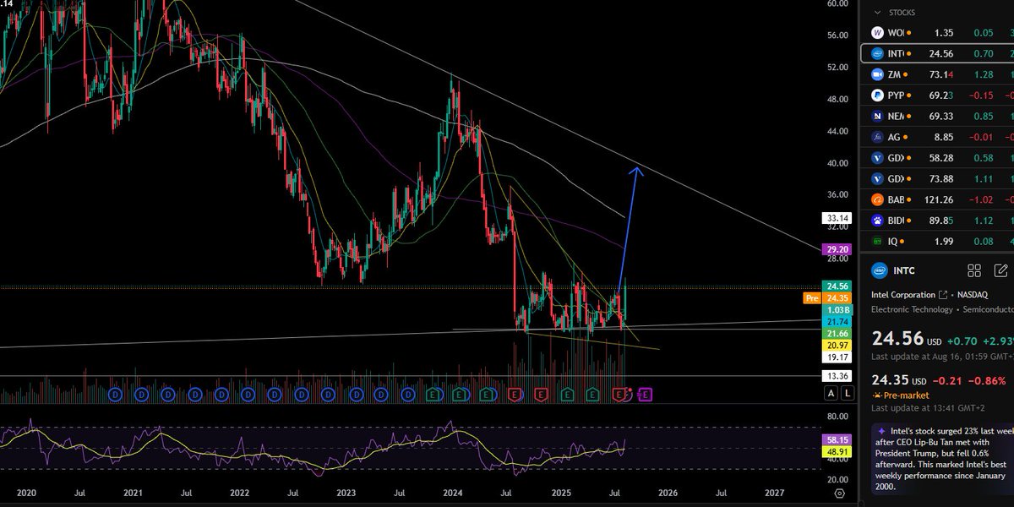The width and height of the screenshot is (1014, 507).
Task: Click BABA last price 121.26
Action: pyautogui.click(x=938, y=200)
